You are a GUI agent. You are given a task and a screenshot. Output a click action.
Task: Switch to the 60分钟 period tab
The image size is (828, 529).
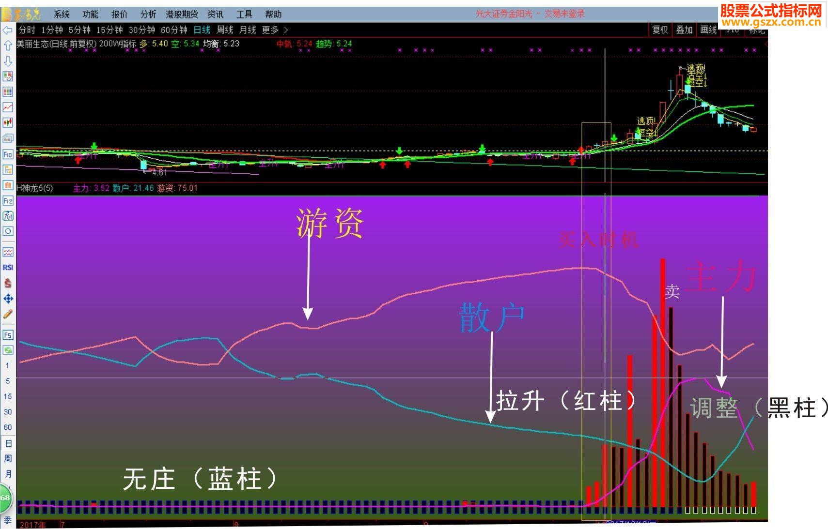[174, 30]
